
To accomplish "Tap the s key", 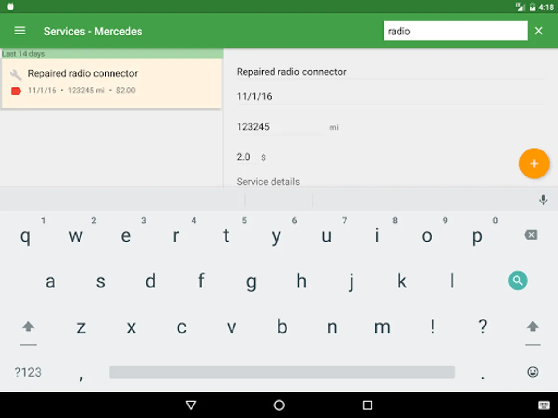I will [100, 281].
